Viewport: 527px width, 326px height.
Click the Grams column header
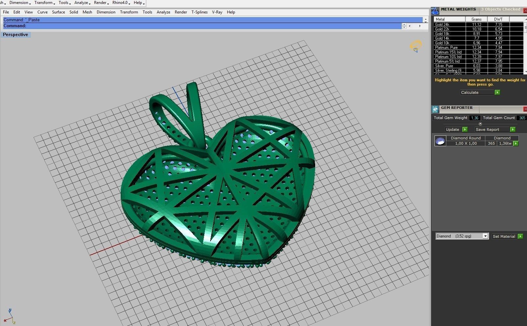pyautogui.click(x=476, y=19)
